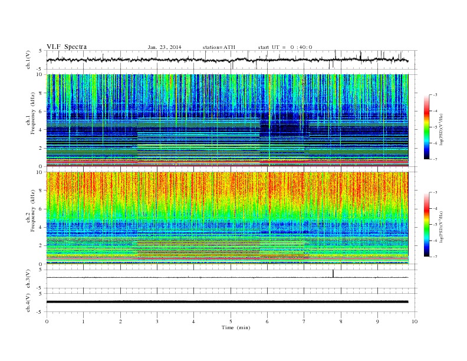Image resolution: width=467 pixels, height=361 pixels.
Task: Click the "-7" label on ch.2 color bar
Action: click(435, 257)
